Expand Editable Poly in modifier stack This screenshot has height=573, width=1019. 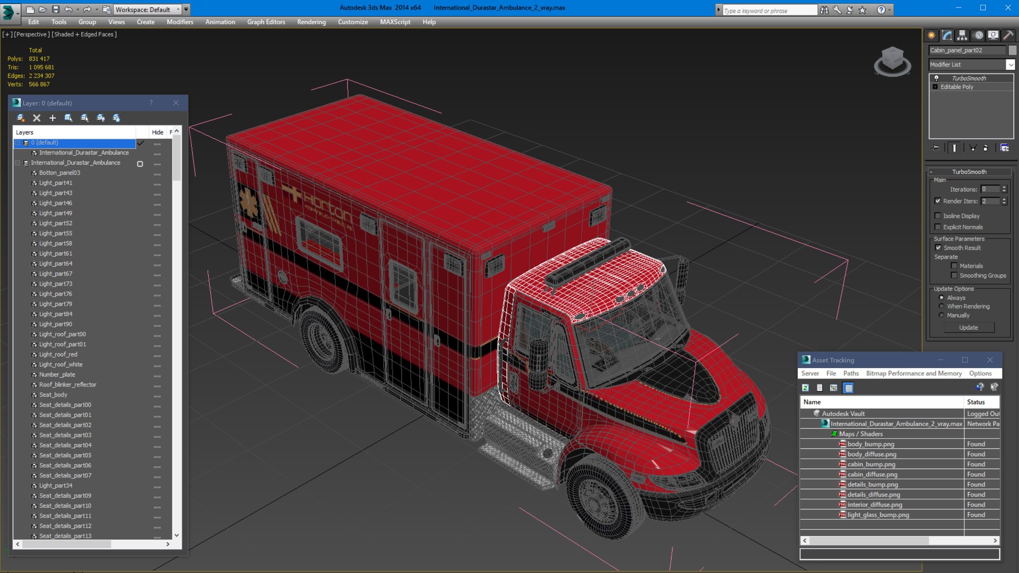click(x=935, y=87)
